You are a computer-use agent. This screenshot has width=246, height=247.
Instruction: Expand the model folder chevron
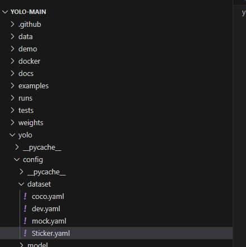(21, 244)
